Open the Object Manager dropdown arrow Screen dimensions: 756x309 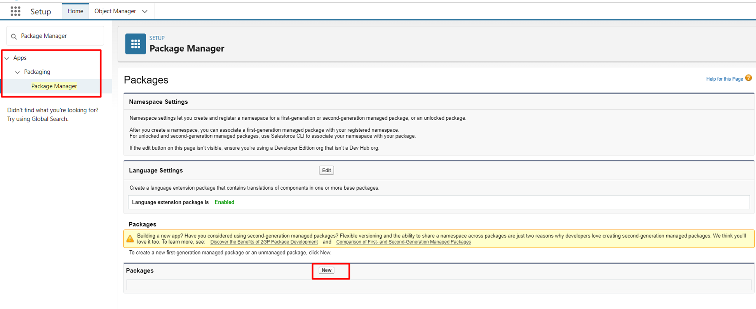145,11
